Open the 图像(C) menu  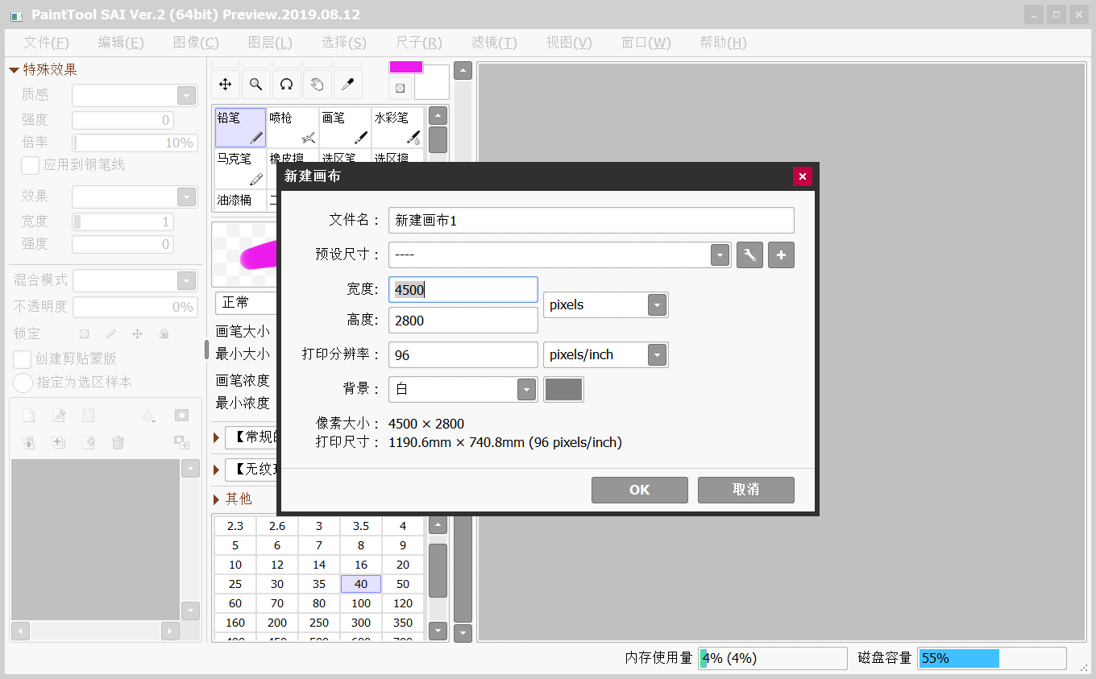196,43
